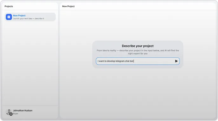The width and height of the screenshot is (218, 121).
Task: Focus the project description input field
Action: (138, 61)
